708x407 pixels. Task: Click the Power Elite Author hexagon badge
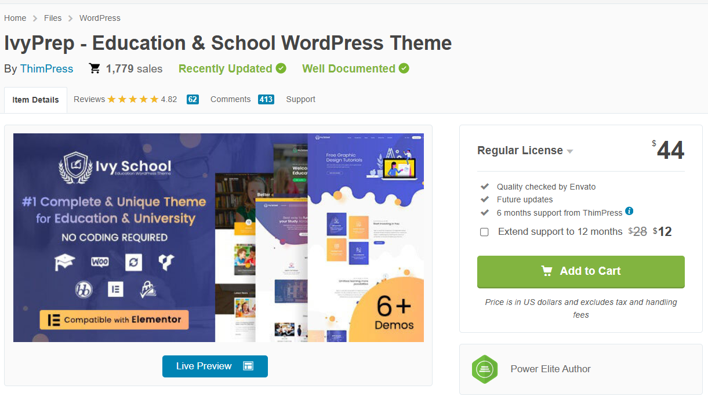[x=485, y=369]
